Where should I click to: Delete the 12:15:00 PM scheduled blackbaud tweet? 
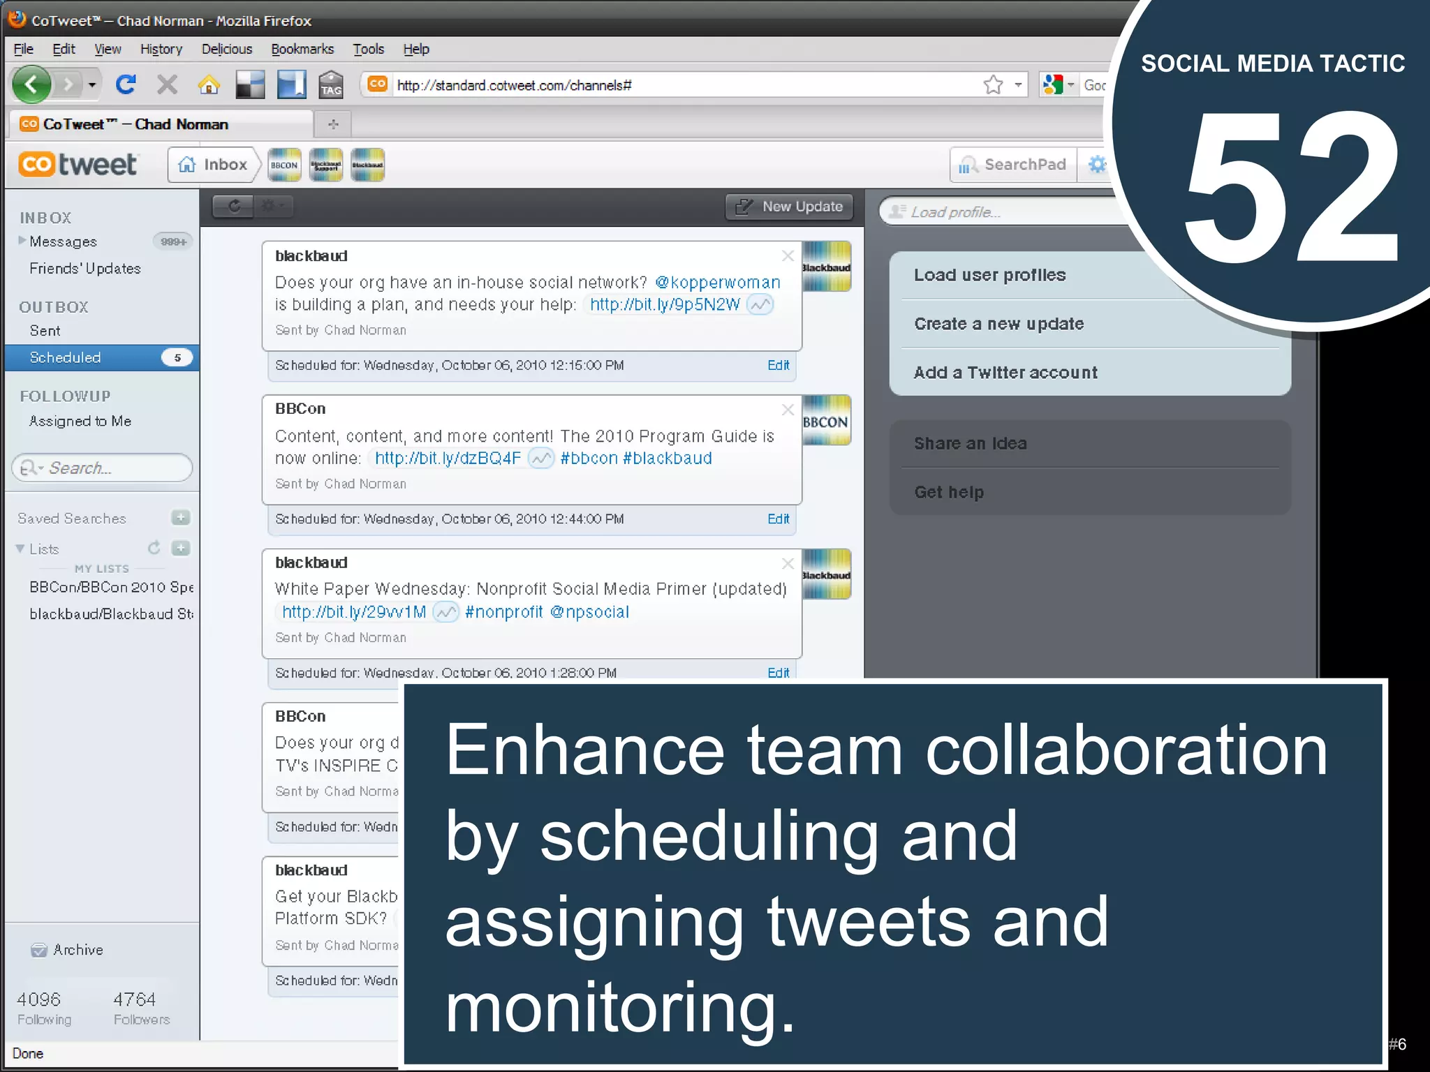click(x=788, y=255)
